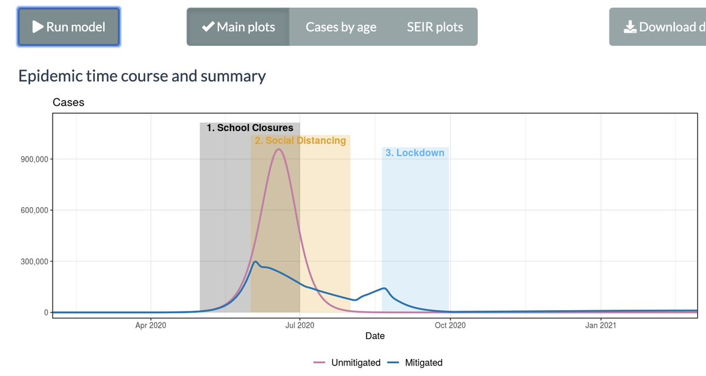Click the download arrow icon
The width and height of the screenshot is (706, 376).
[x=630, y=26]
